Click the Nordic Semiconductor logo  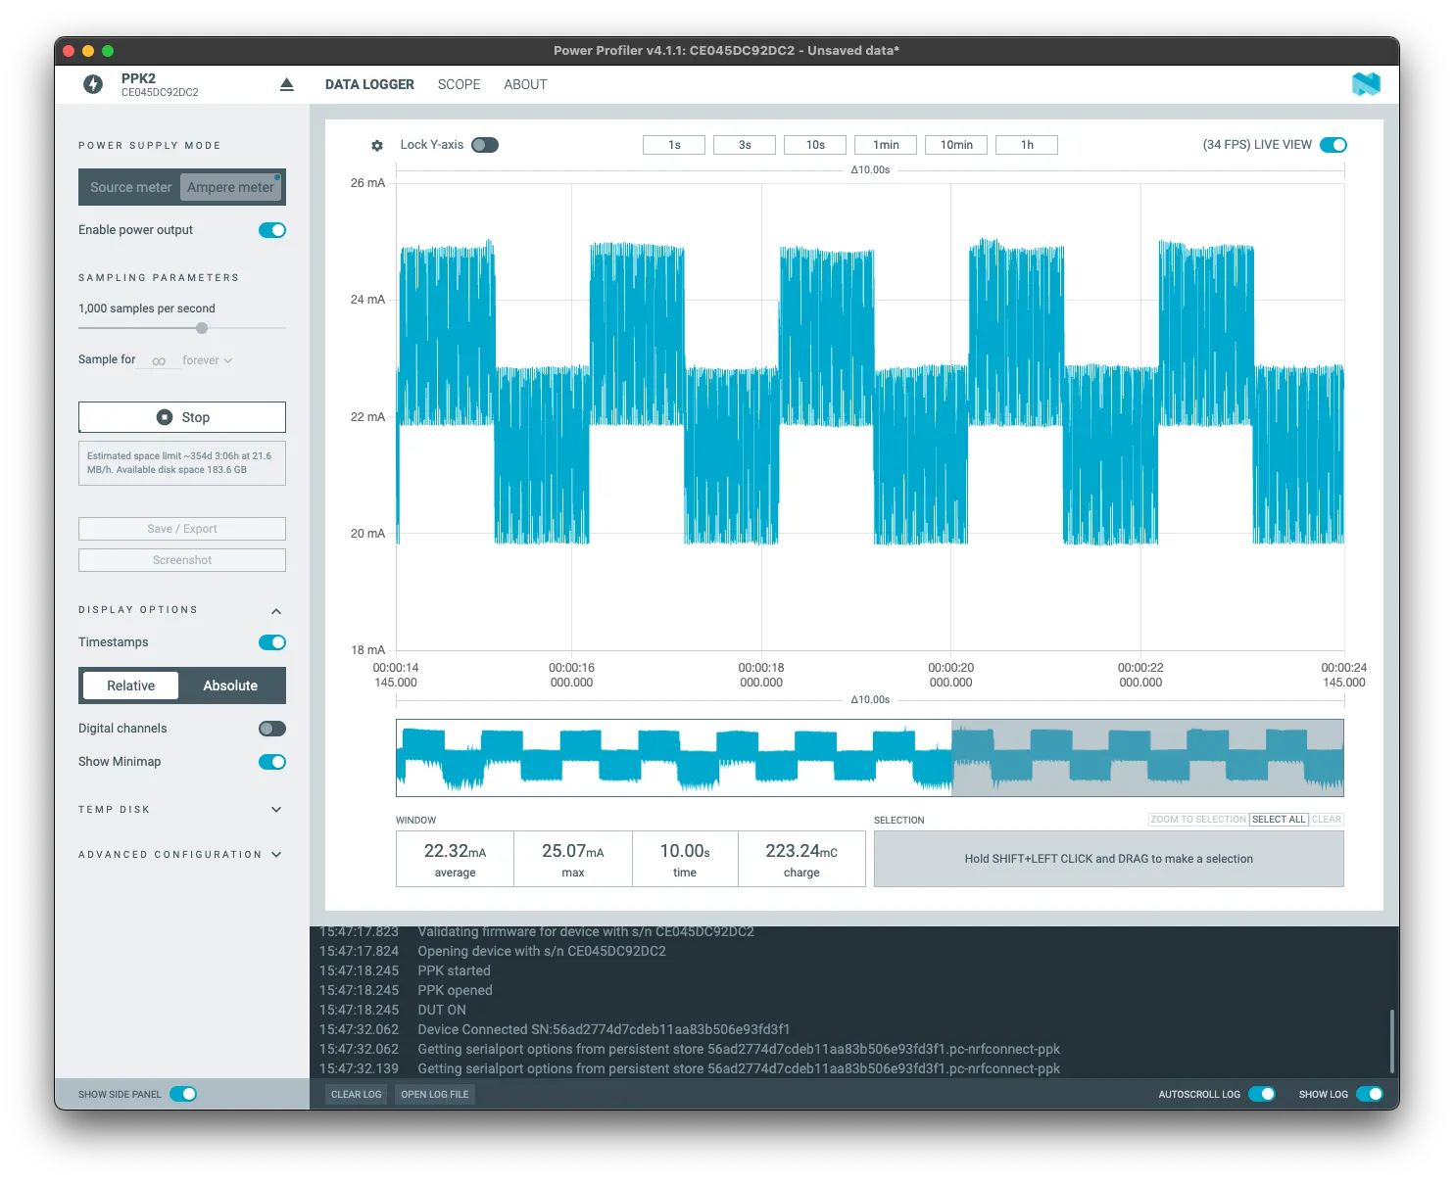click(1365, 84)
